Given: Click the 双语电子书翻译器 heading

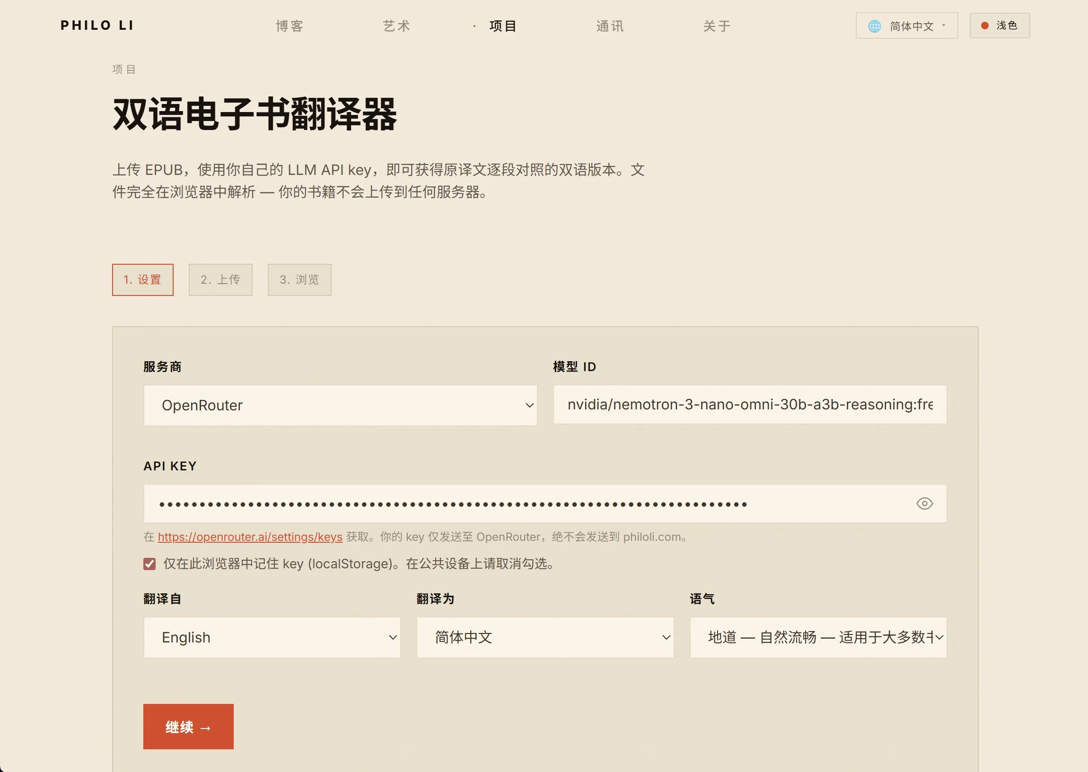Looking at the screenshot, I should click(255, 114).
